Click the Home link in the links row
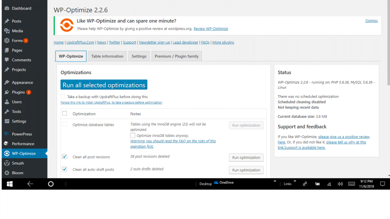This screenshot has width=390, height=219. tap(59, 42)
